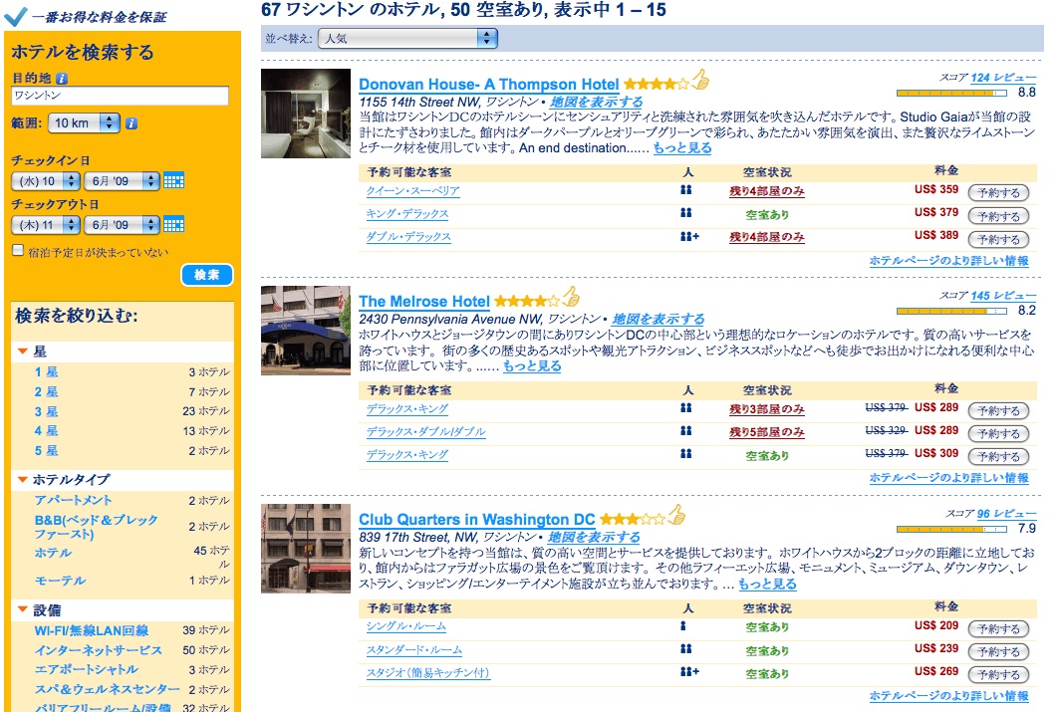Collapse the 星 filter section
Image resolution: width=1059 pixels, height=712 pixels.
(x=23, y=352)
